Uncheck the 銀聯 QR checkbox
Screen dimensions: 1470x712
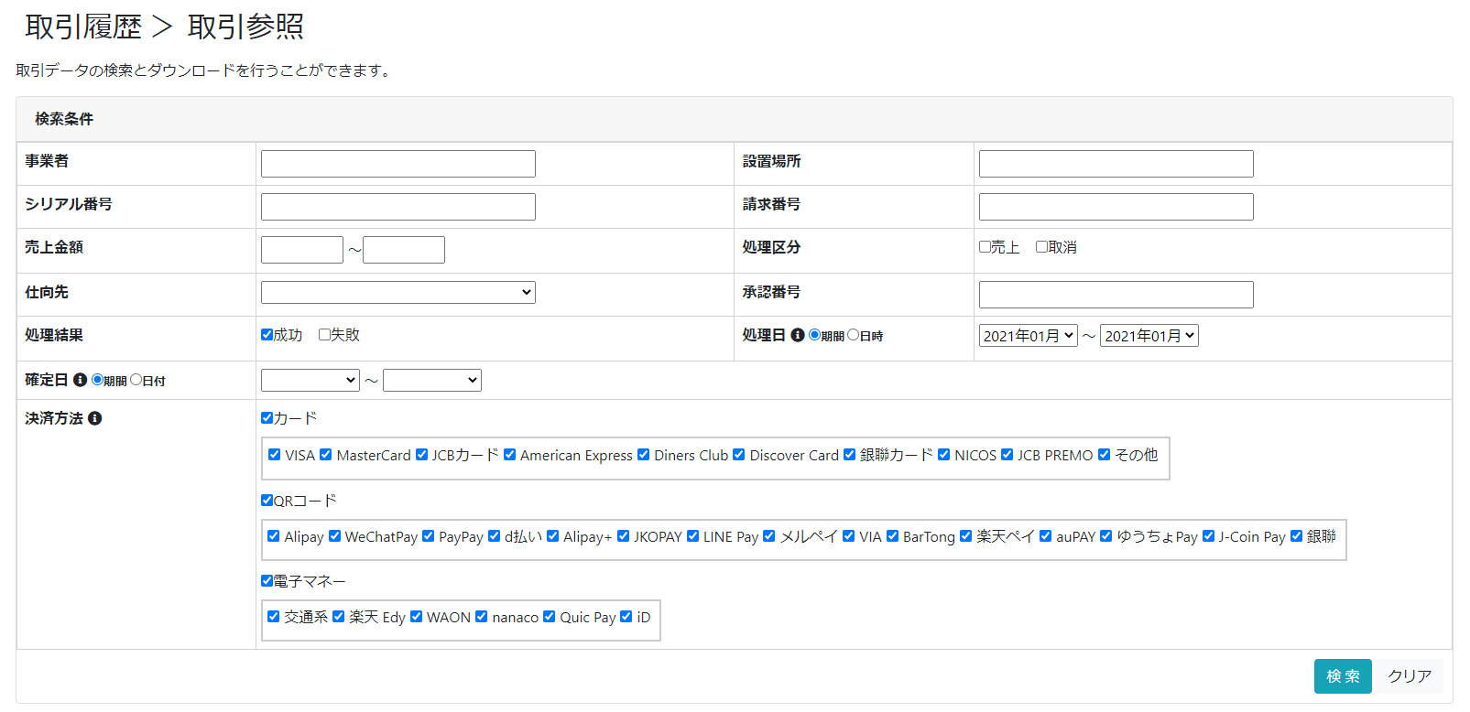coord(1296,536)
